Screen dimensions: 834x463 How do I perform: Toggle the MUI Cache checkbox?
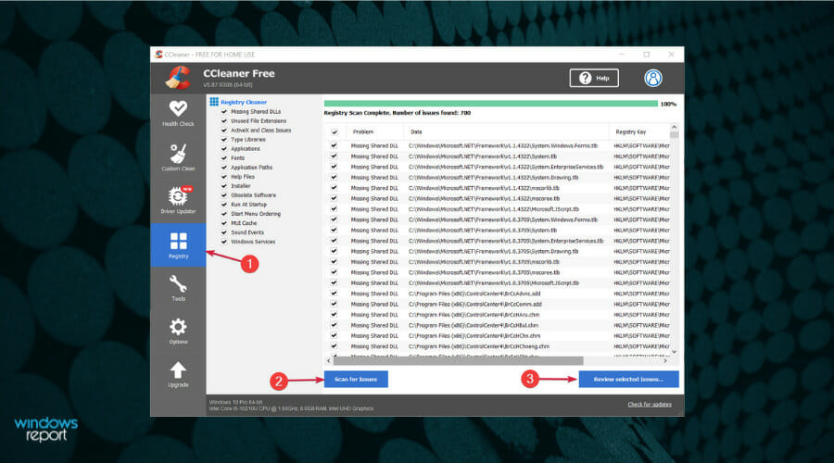224,223
